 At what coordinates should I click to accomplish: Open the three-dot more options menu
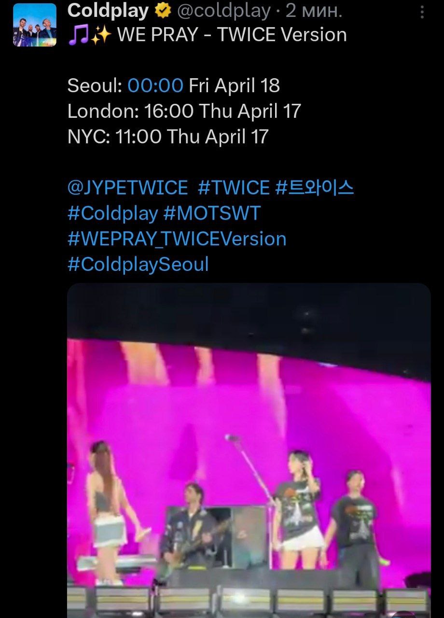422,12
